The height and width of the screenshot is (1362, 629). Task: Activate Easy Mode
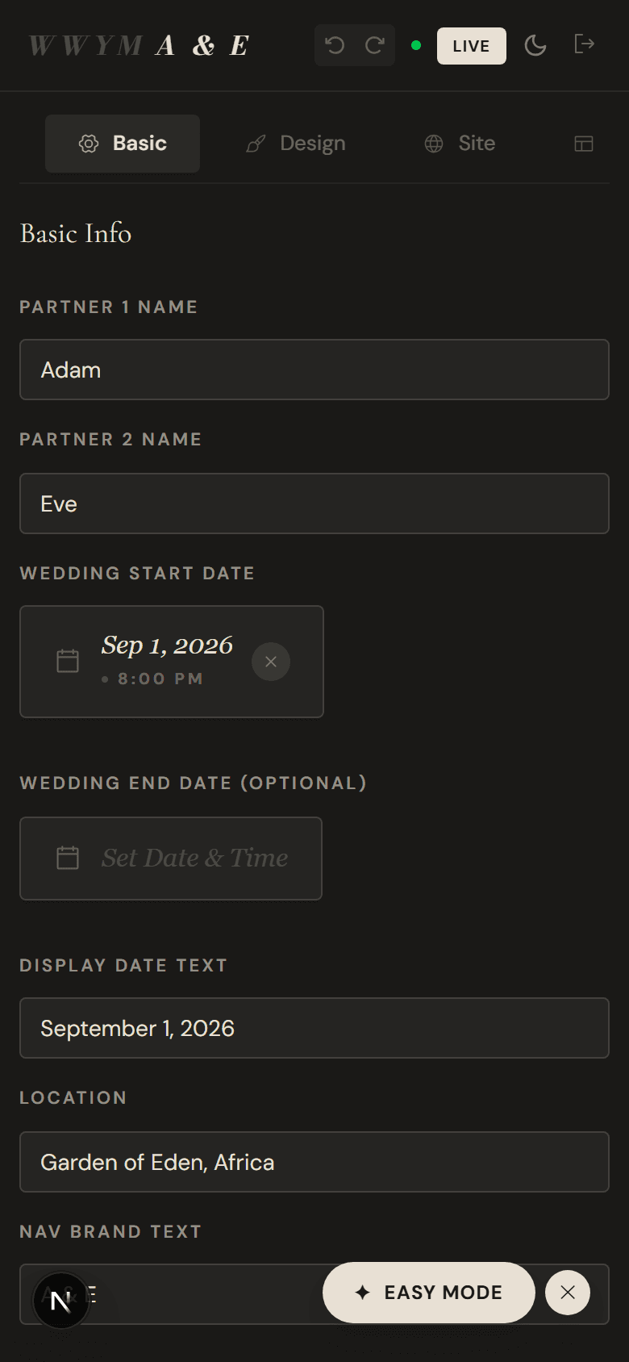coord(427,1293)
